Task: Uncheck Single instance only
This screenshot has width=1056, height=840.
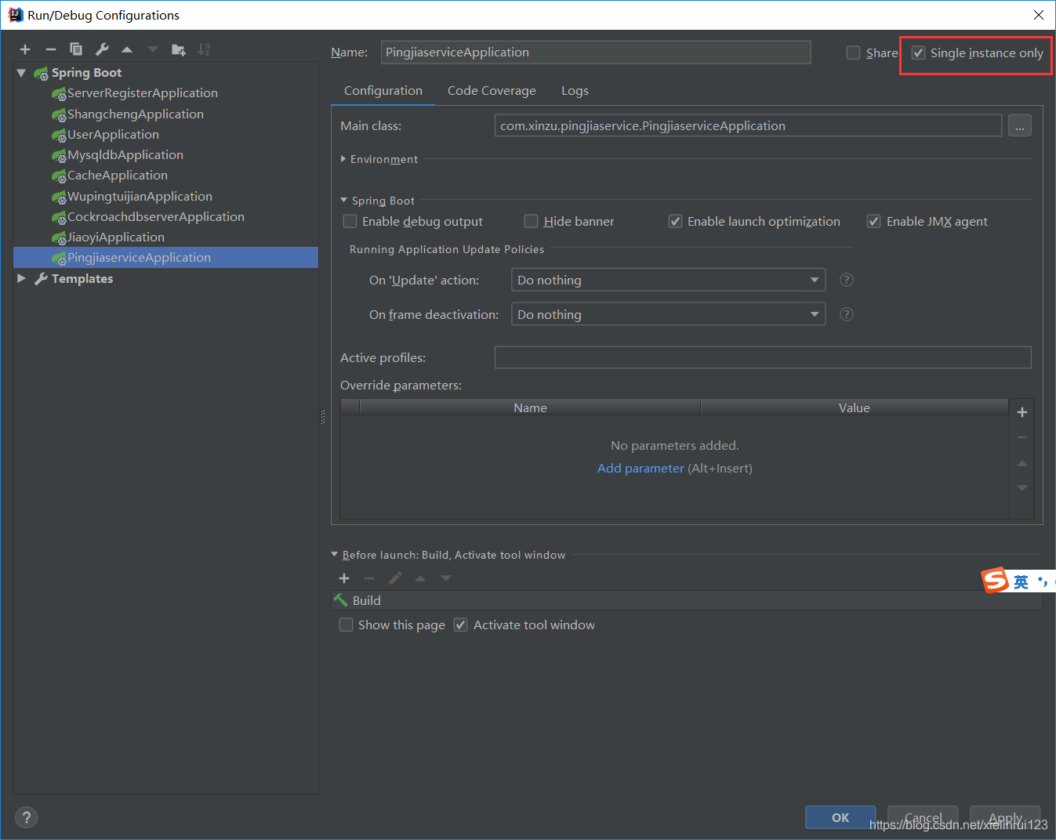Action: tap(918, 52)
